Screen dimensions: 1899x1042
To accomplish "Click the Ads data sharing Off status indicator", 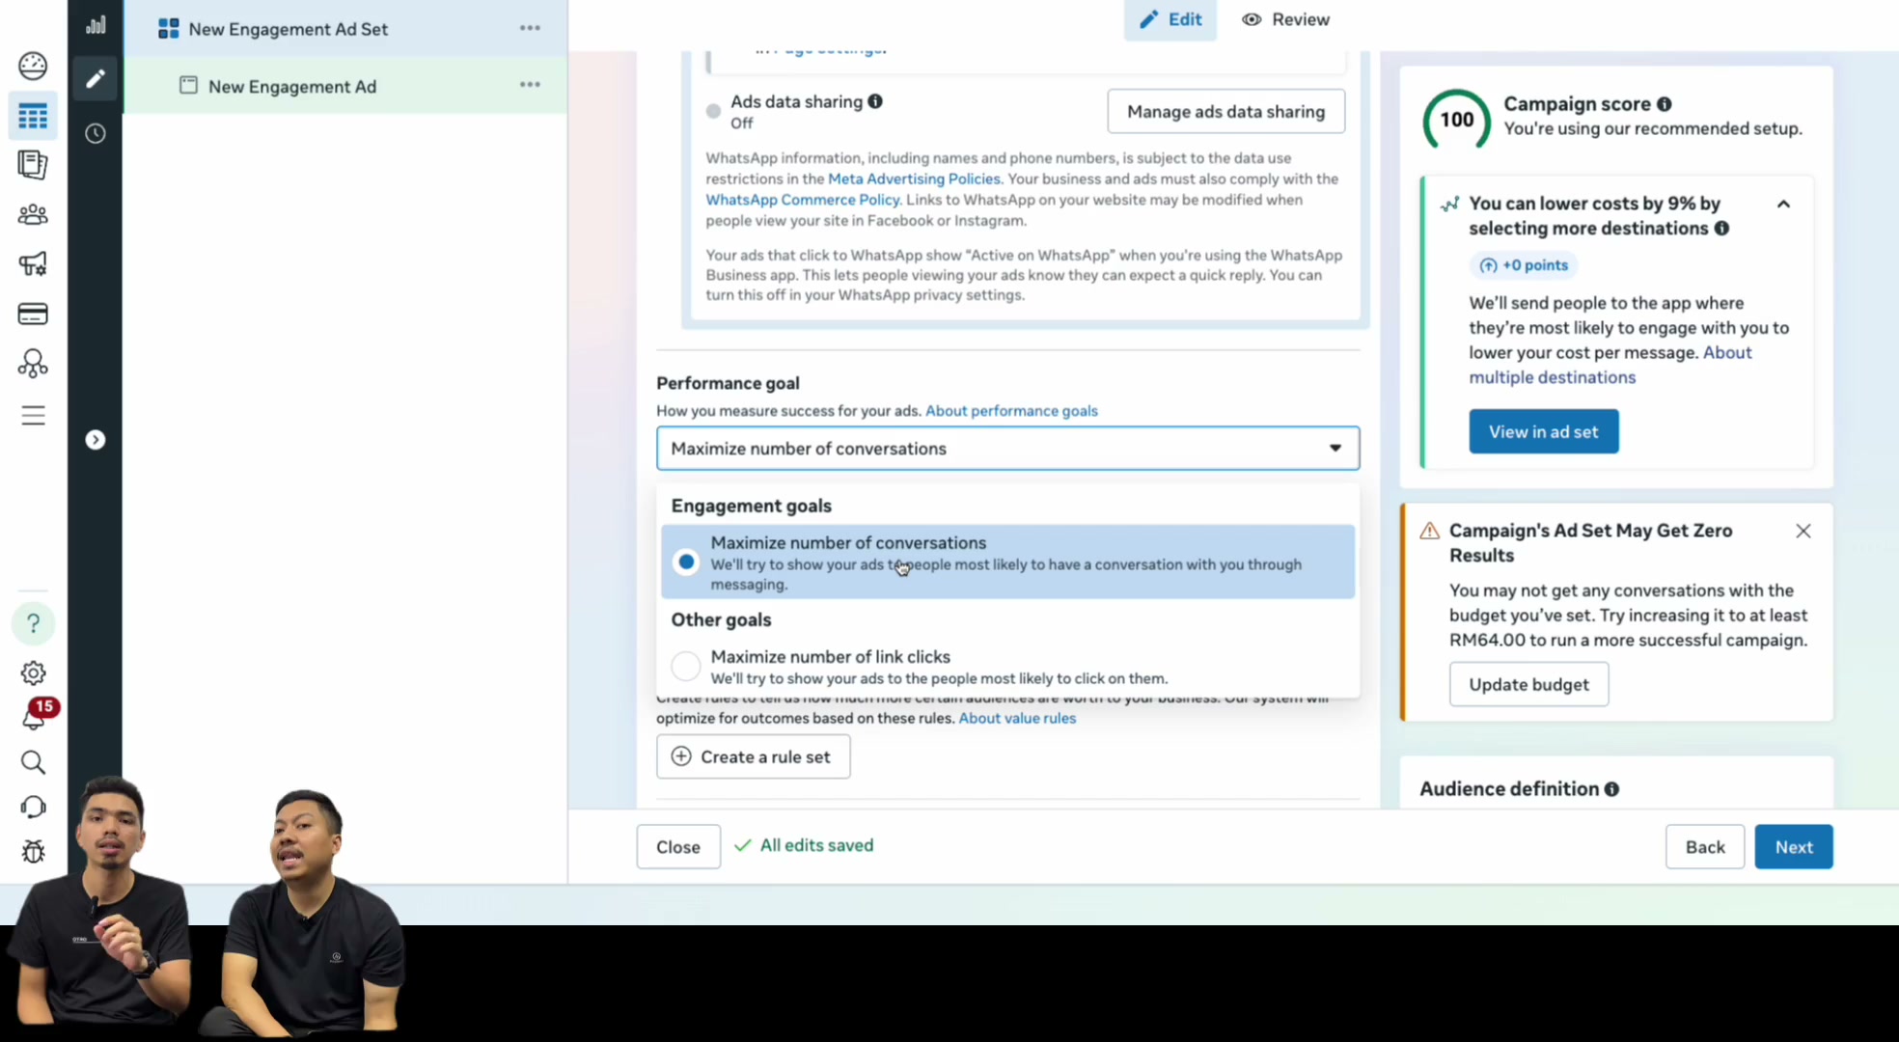I will (x=713, y=111).
